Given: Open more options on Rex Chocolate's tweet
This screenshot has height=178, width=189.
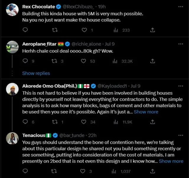Looking at the screenshot, I should [x=181, y=6].
